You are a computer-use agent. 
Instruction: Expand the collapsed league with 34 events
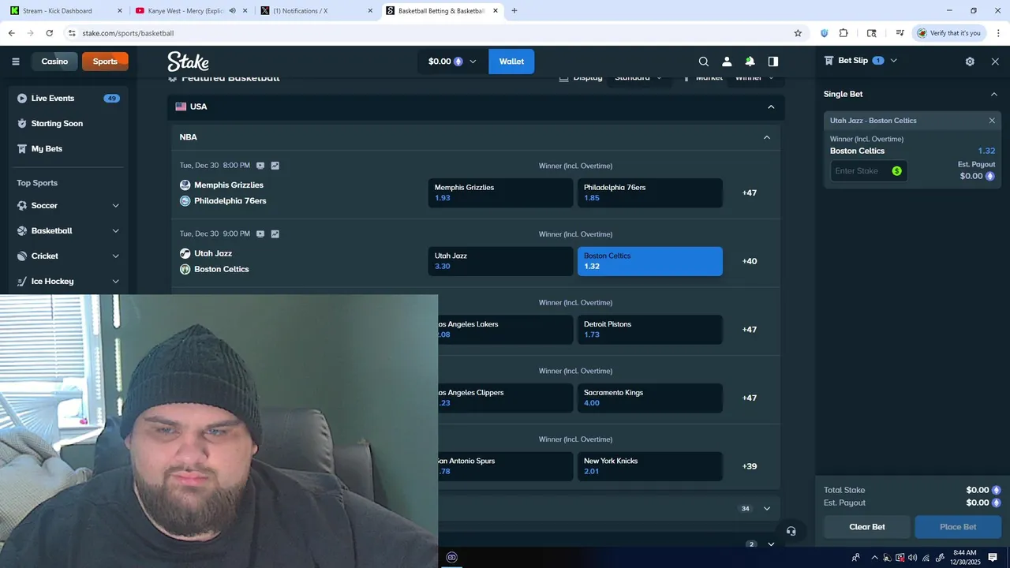click(766, 509)
